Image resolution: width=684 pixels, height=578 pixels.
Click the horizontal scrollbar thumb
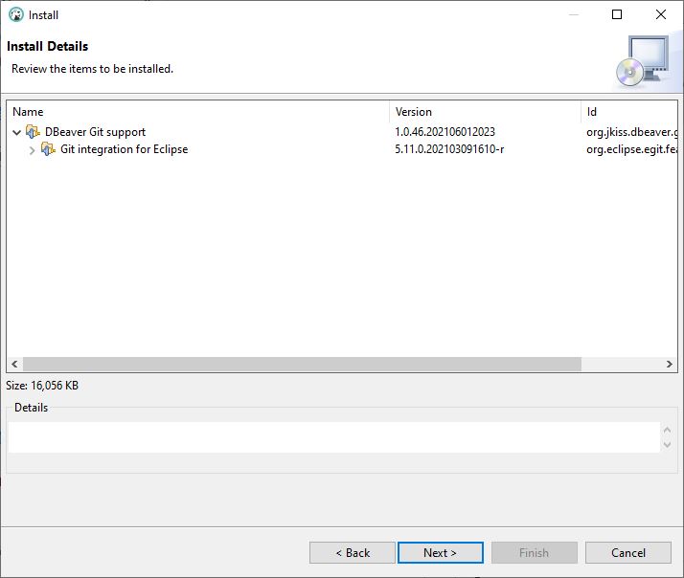click(x=302, y=364)
